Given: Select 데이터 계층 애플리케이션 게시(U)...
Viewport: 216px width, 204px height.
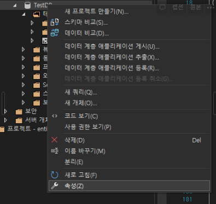Looking at the screenshot, I should coord(130,46).
